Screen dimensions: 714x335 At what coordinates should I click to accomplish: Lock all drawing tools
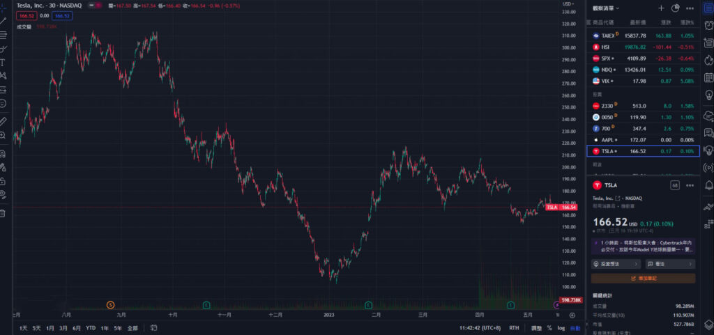tap(3, 181)
